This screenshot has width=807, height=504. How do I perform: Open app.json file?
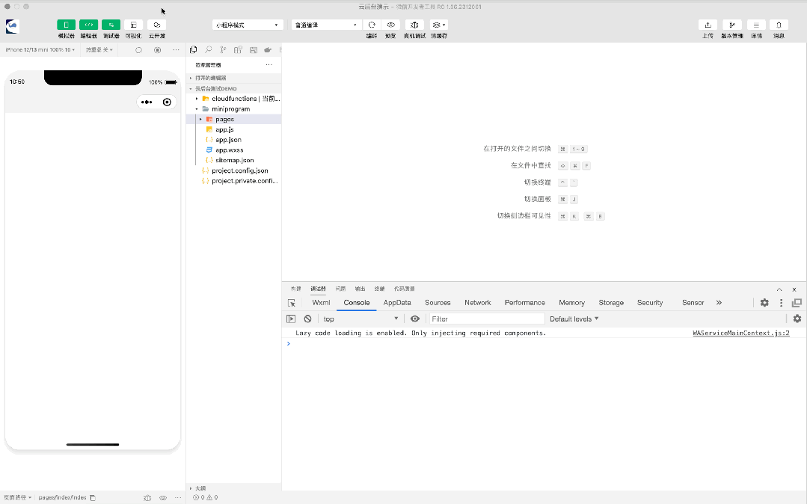pyautogui.click(x=233, y=140)
